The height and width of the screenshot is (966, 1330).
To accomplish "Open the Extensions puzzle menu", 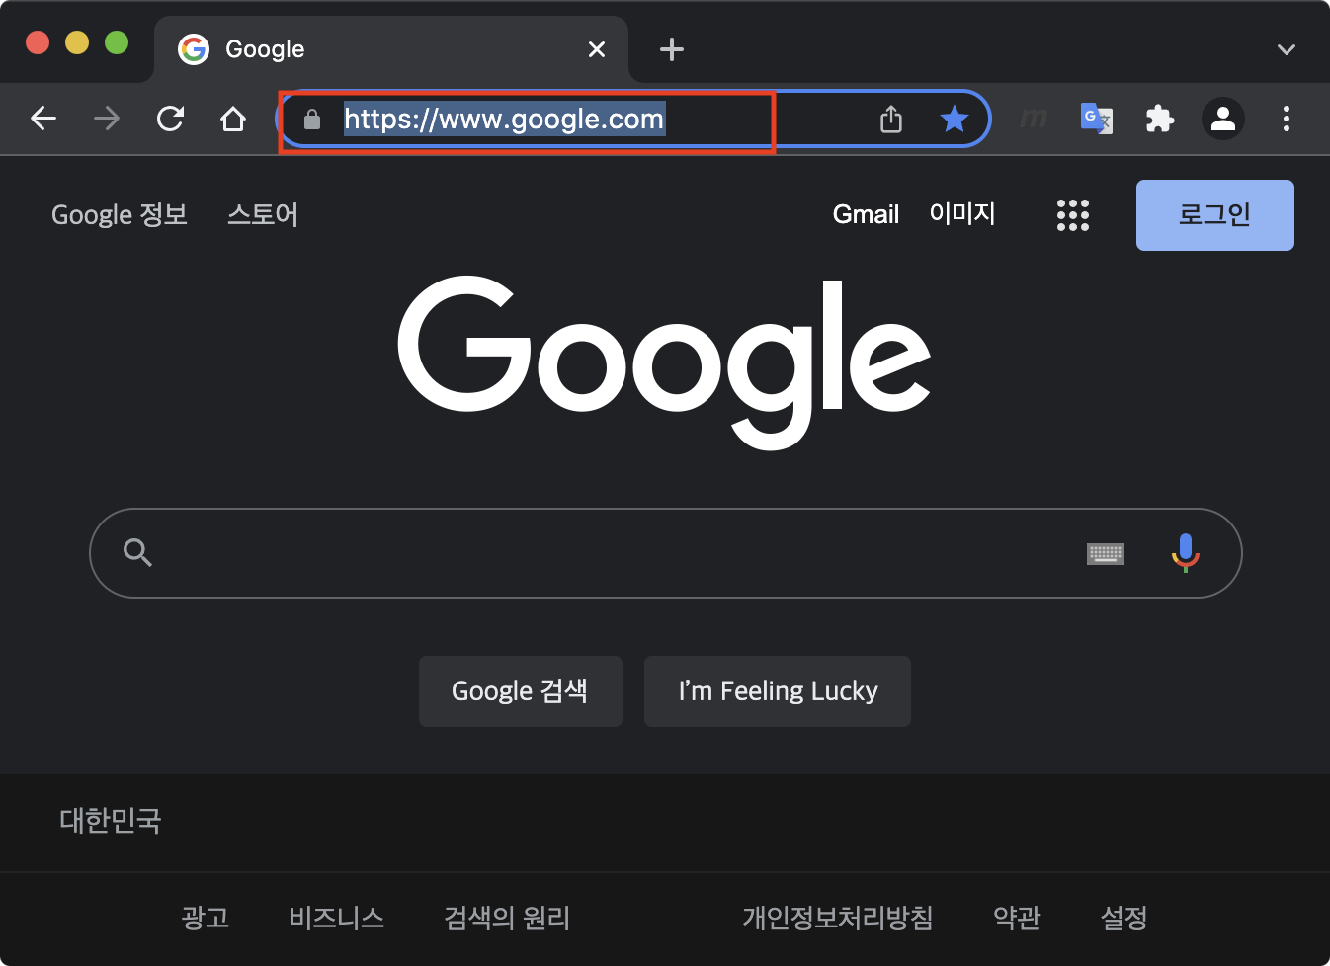I will [1160, 119].
